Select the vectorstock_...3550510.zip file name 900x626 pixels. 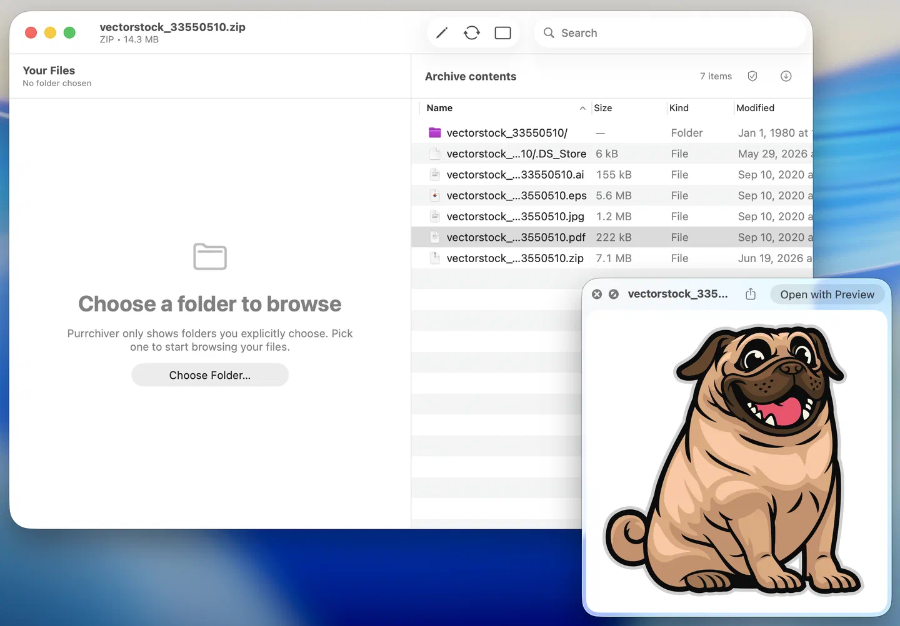click(515, 258)
